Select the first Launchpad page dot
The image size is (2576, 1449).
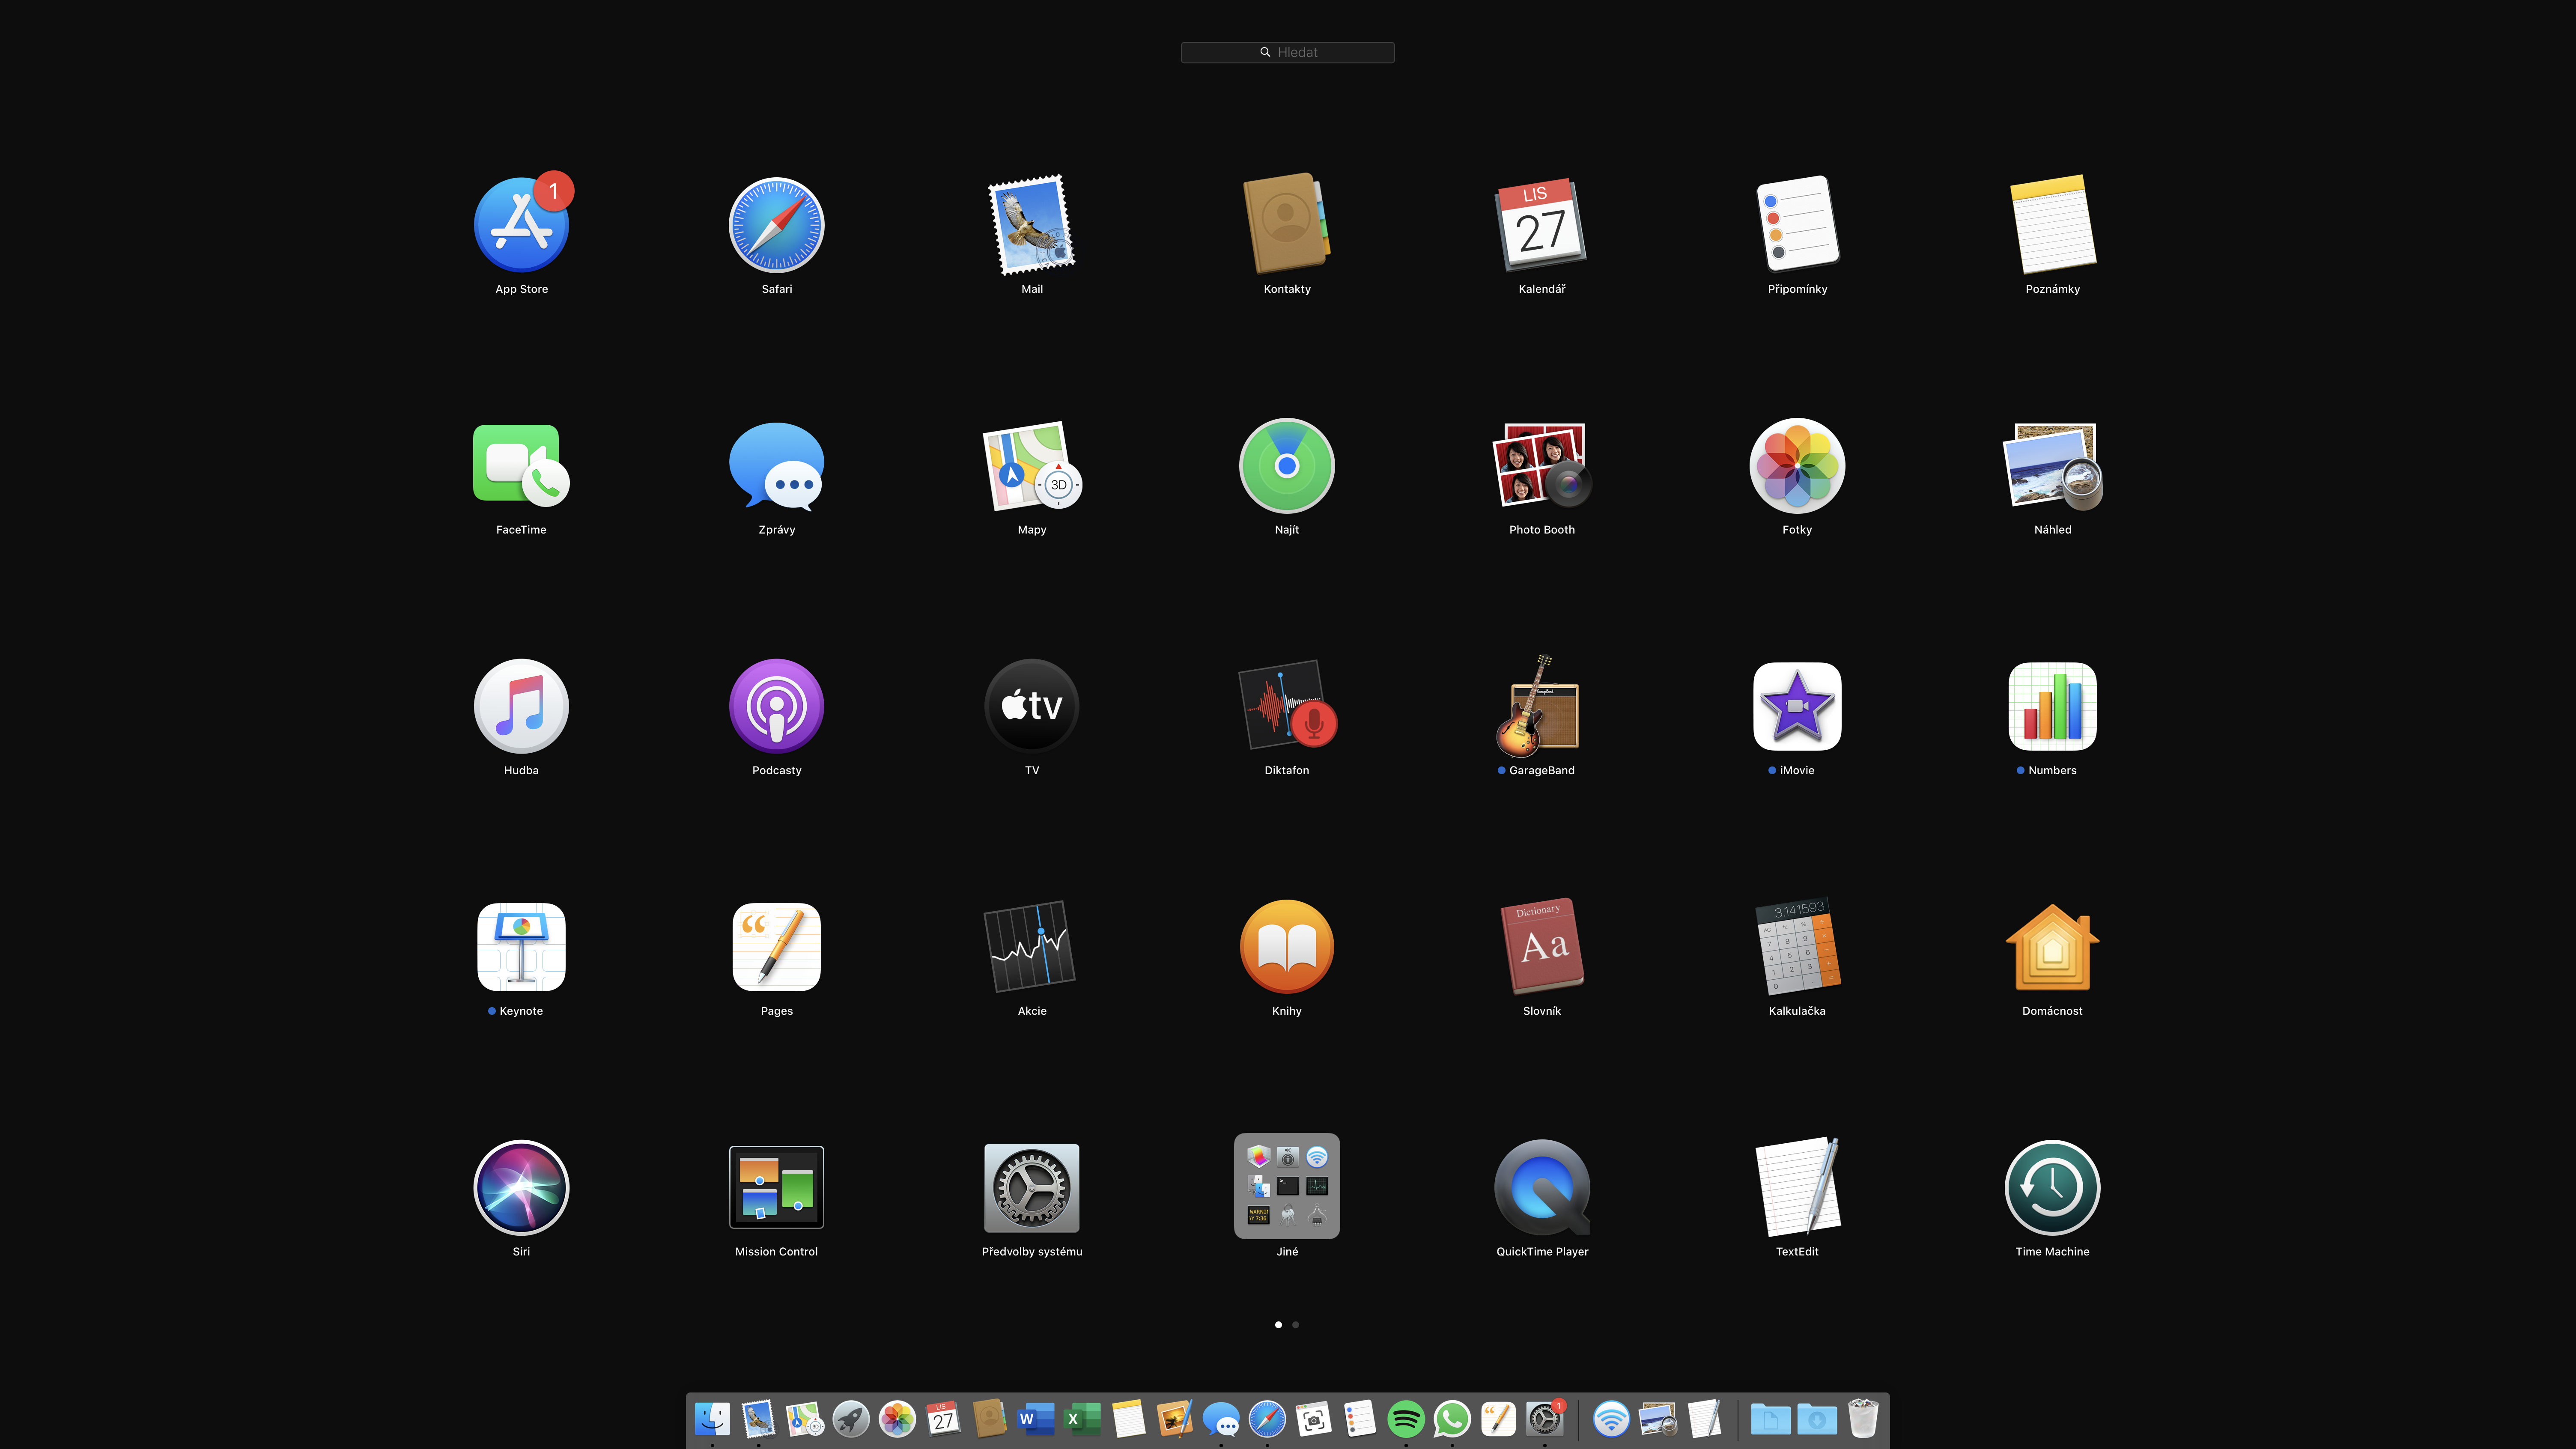1278,1324
